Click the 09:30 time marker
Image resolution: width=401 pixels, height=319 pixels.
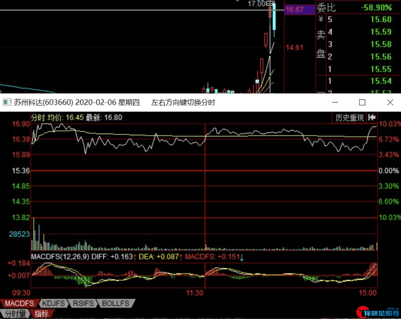point(21,293)
